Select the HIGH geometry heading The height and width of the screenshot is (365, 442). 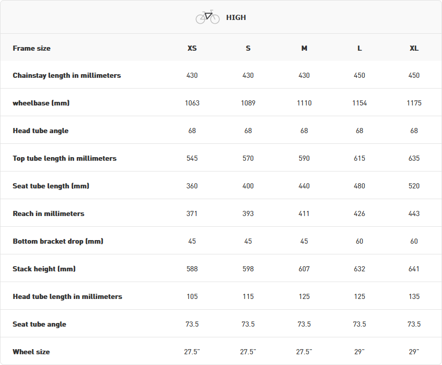(236, 17)
